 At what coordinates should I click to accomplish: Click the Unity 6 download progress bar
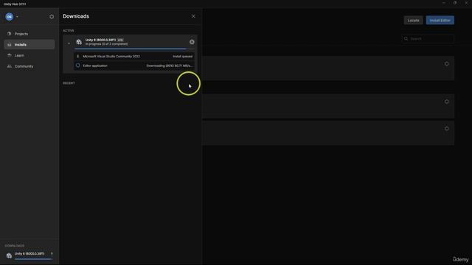point(134,49)
